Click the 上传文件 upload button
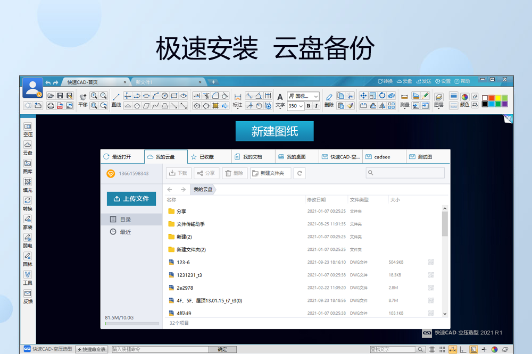 pos(131,199)
